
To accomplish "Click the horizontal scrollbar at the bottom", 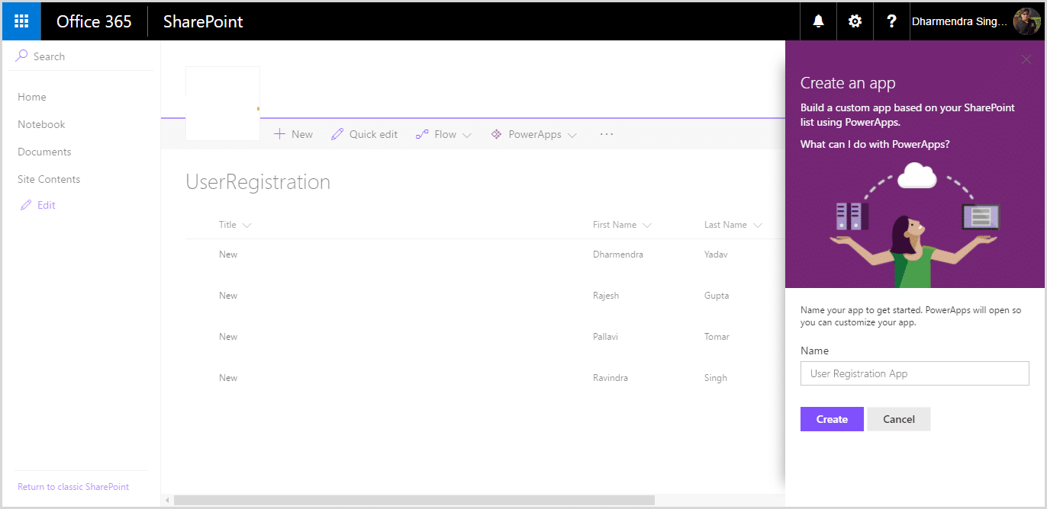I will [x=414, y=501].
